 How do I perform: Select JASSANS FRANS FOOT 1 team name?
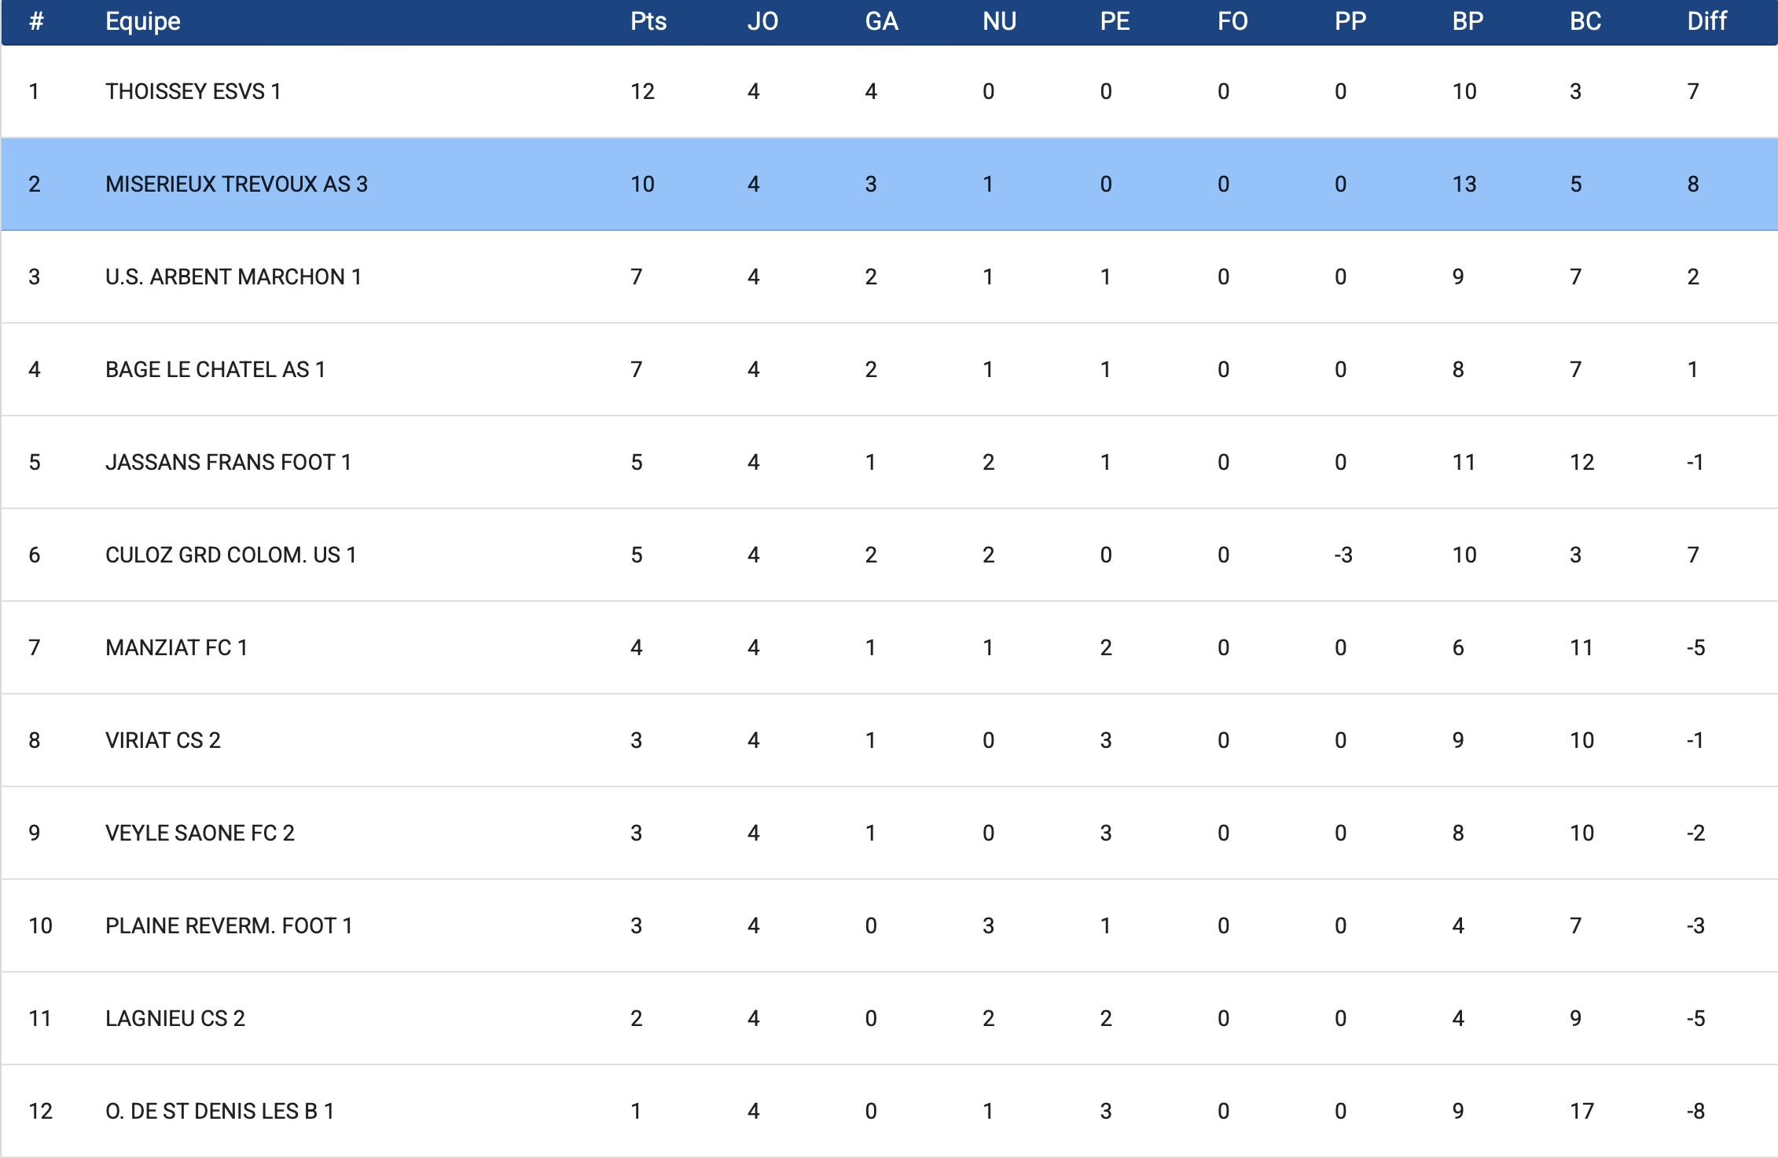pos(228,463)
